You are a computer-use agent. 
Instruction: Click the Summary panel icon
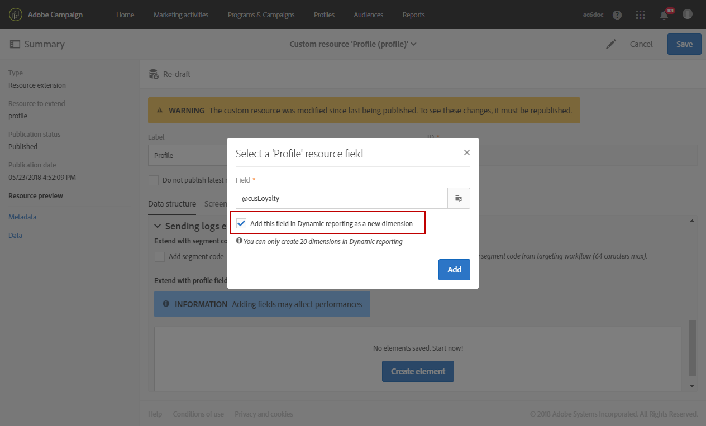coord(15,44)
